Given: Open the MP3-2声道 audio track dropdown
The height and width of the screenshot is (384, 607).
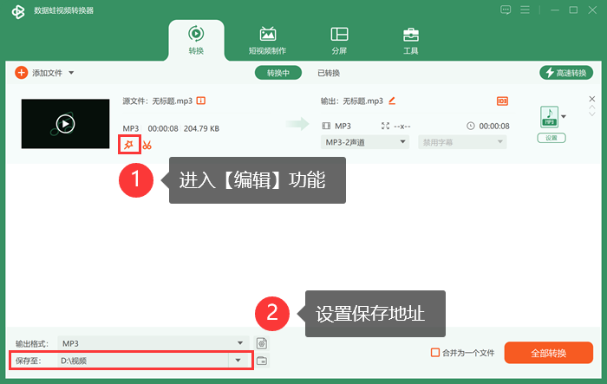Looking at the screenshot, I should (365, 142).
